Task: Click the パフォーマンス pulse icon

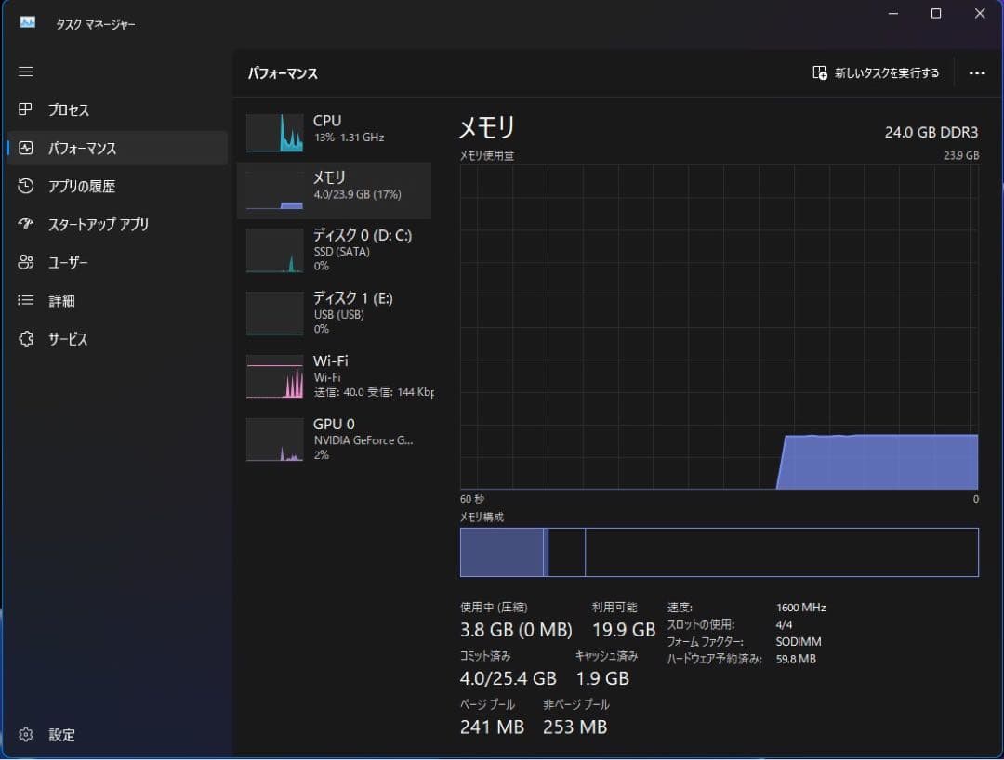Action: pyautogui.click(x=26, y=148)
